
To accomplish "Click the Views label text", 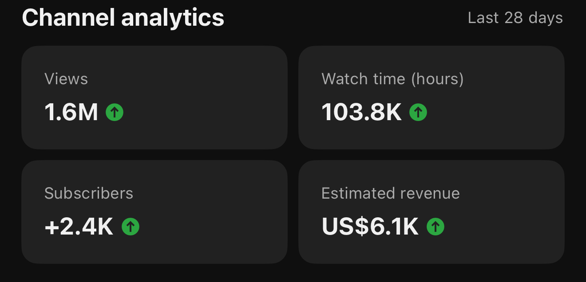I will (x=66, y=79).
